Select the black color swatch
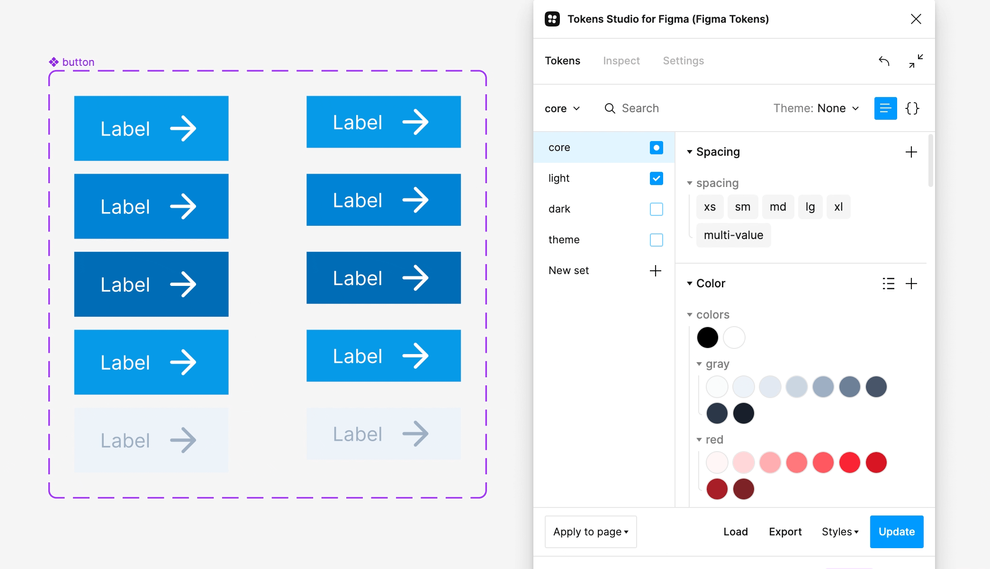 click(708, 338)
